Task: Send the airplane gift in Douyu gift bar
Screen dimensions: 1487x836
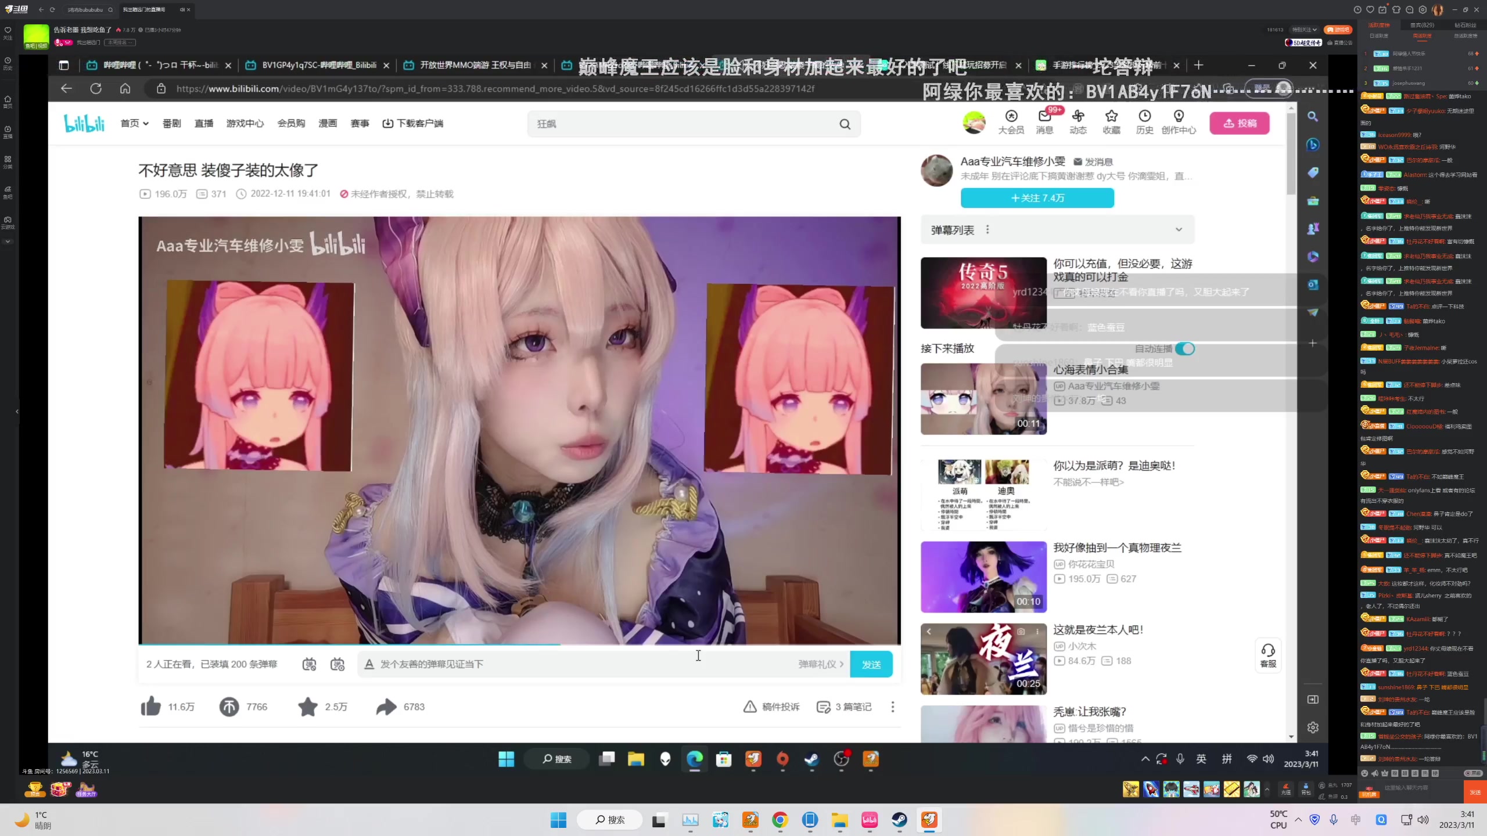Action: coord(1191,789)
